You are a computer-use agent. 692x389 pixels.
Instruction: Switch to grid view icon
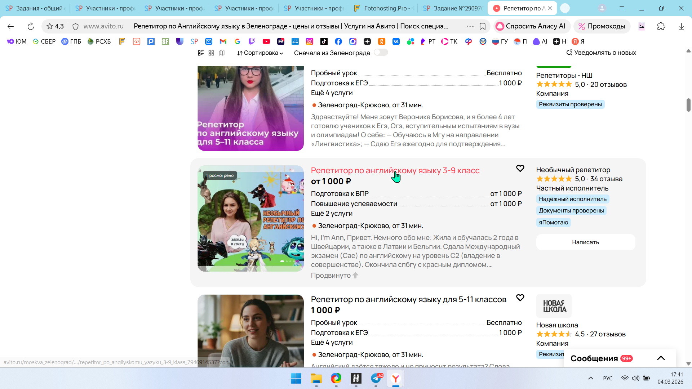pos(211,53)
